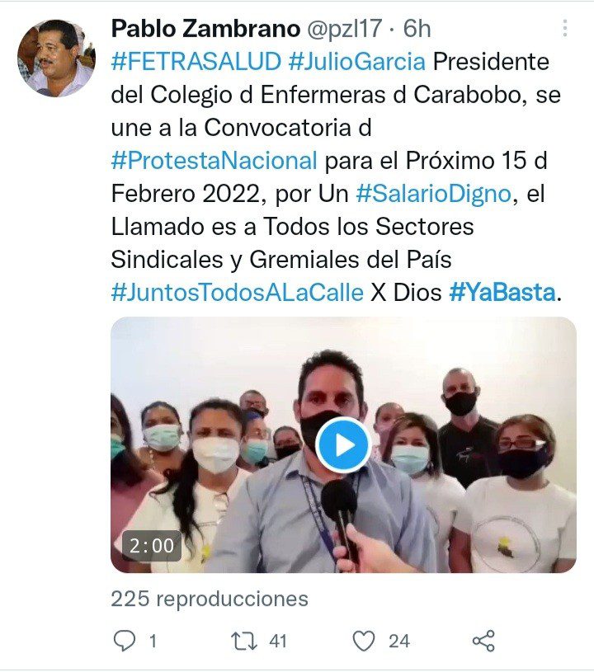Click the like count 24

pyautogui.click(x=398, y=641)
